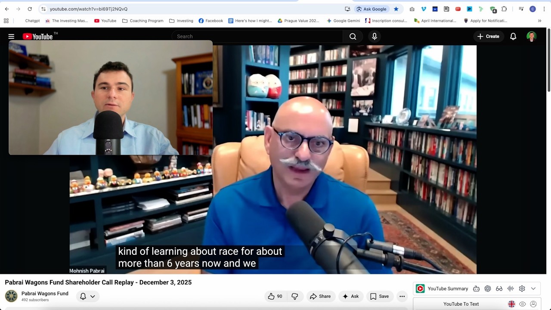Click the page vertical scrollbar
This screenshot has width=551, height=310.
coord(548,60)
